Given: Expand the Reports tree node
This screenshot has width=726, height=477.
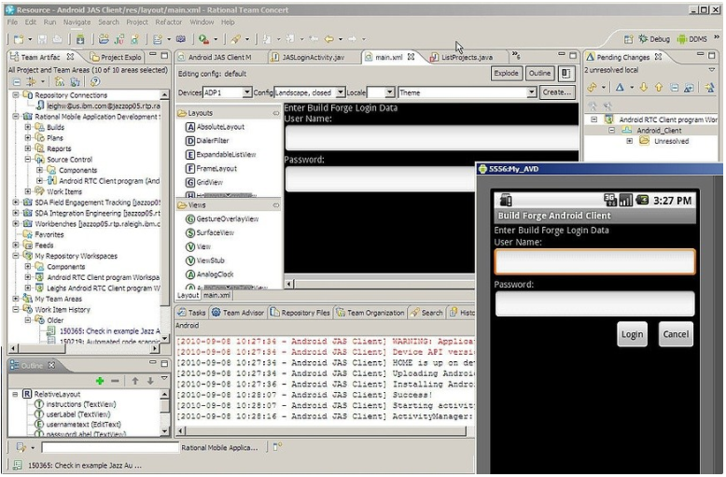Looking at the screenshot, I should (28, 148).
